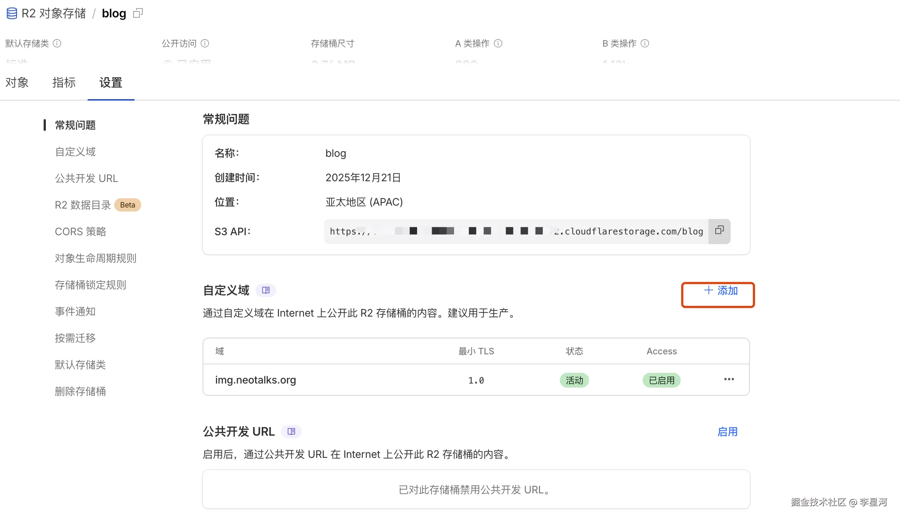The height and width of the screenshot is (520, 900).
Task: Click 启用 for public dev URL
Action: [727, 432]
